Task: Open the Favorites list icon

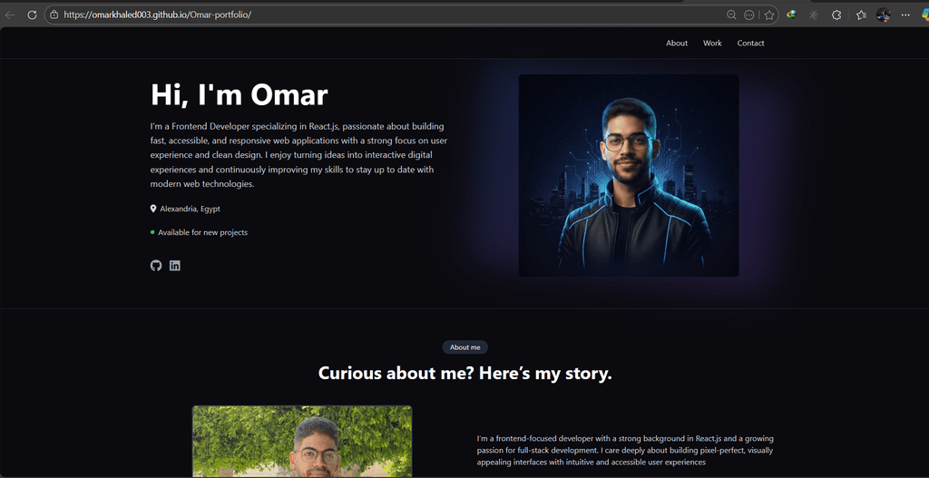Action: [x=861, y=15]
